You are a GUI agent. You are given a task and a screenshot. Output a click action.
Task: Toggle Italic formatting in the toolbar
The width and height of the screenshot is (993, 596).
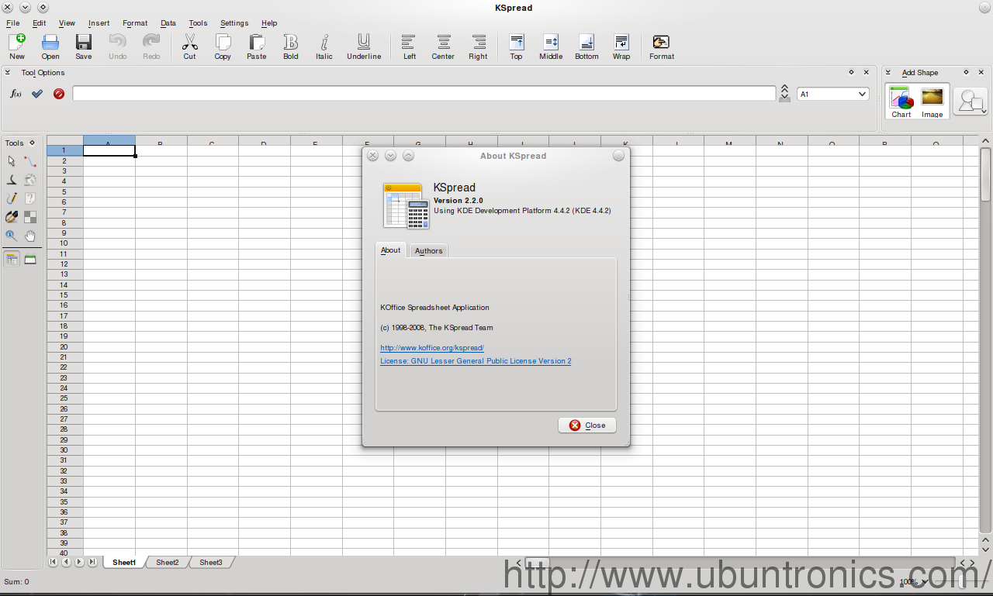(x=324, y=47)
